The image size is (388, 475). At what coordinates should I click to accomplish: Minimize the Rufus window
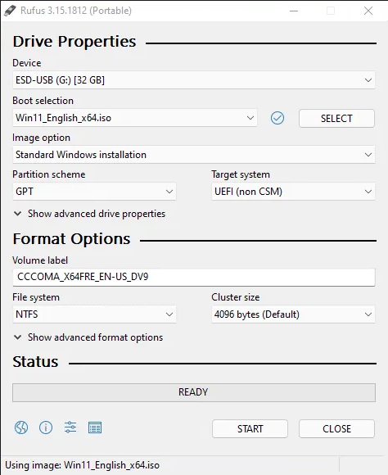[x=294, y=11]
